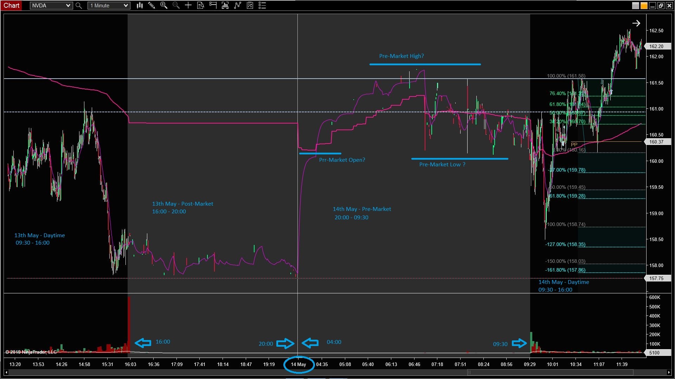Click the orange instrument link swatch
This screenshot has width=675, height=379.
(x=644, y=6)
